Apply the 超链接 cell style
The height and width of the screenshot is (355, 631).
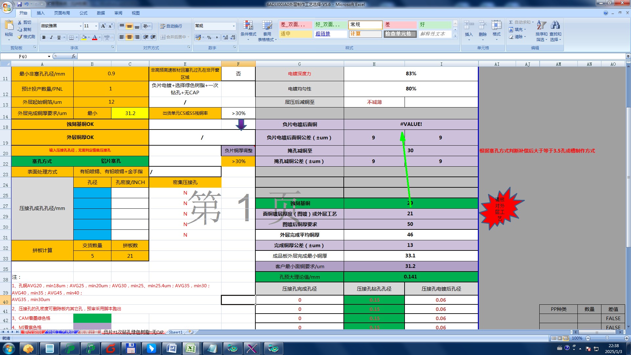pos(330,34)
